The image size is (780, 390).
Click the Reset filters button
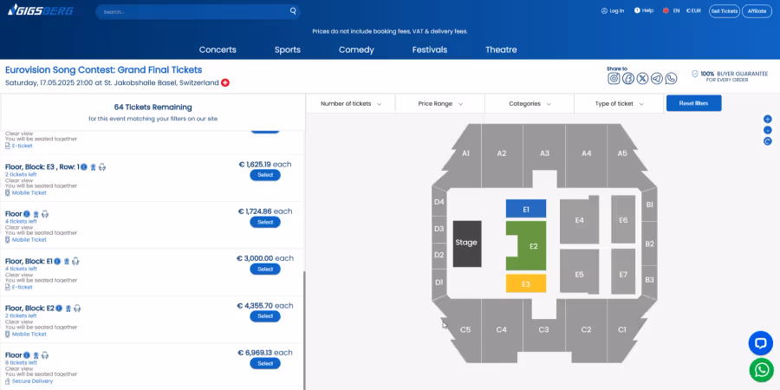[693, 103]
